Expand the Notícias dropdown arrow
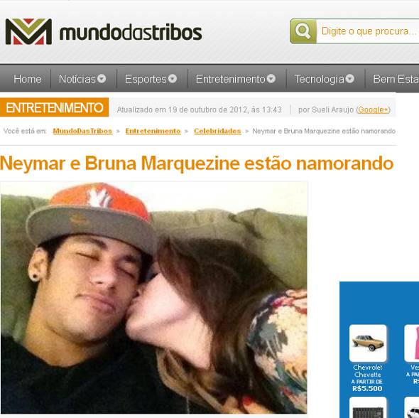 click(102, 79)
